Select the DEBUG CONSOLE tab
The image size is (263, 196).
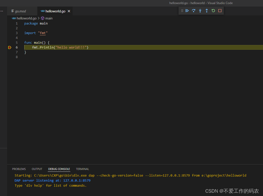pyautogui.click(x=59, y=169)
